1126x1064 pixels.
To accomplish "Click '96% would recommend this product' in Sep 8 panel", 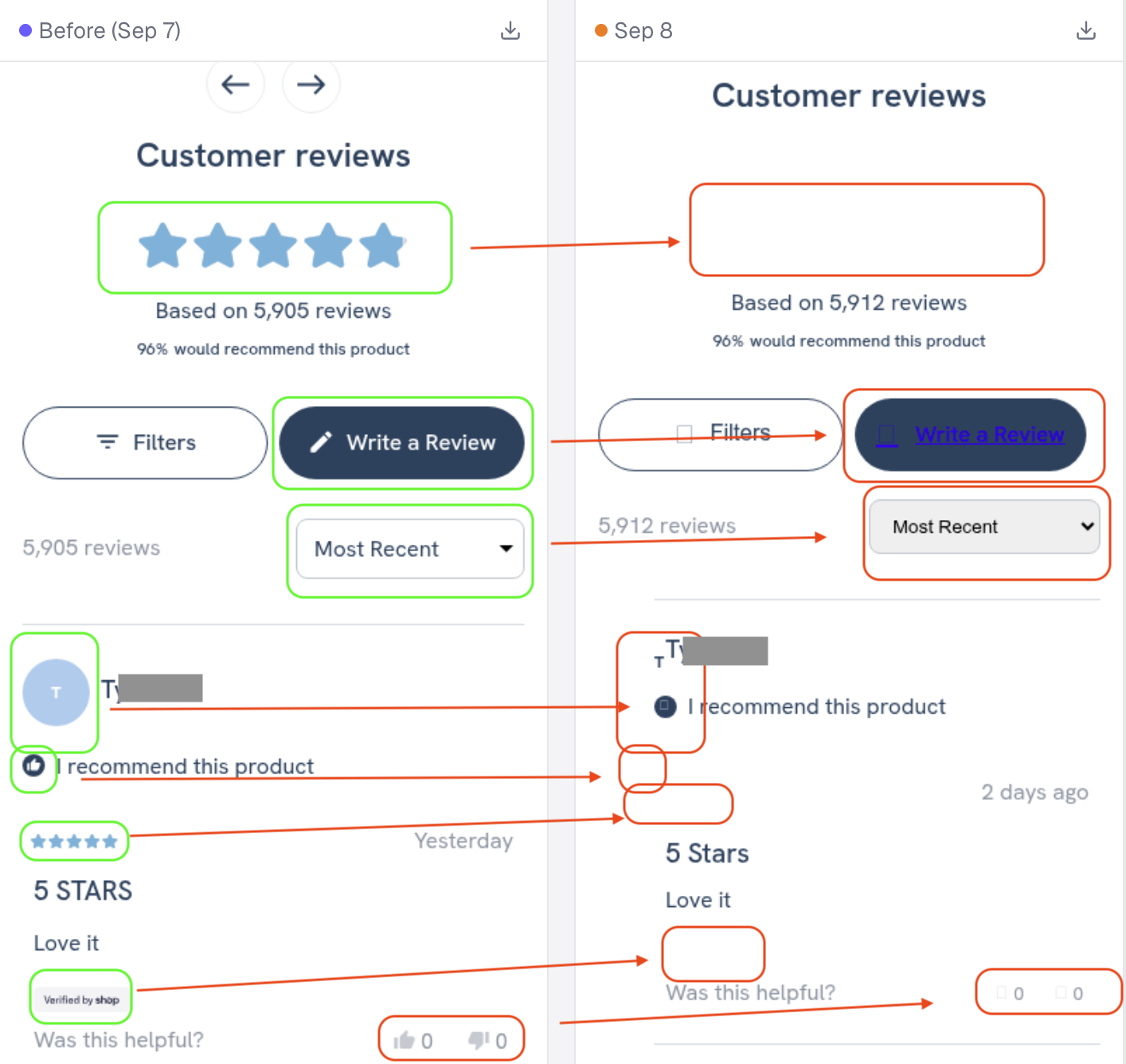I will point(849,341).
